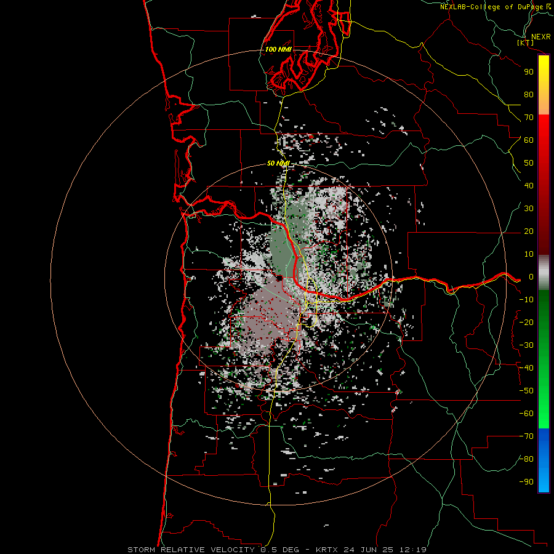554x554 pixels.
Task: Click the "KRTX 24 JUN 25 12:19" timestamp
Action: 371,550
